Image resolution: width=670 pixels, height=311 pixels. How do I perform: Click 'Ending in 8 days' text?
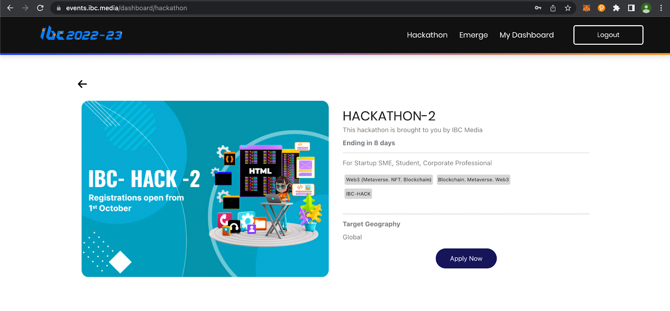[x=369, y=143]
